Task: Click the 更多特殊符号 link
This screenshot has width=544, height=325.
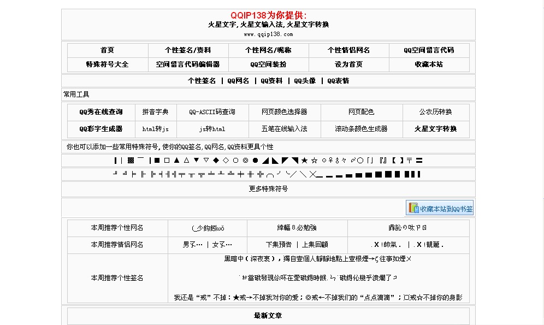Action: [268, 188]
